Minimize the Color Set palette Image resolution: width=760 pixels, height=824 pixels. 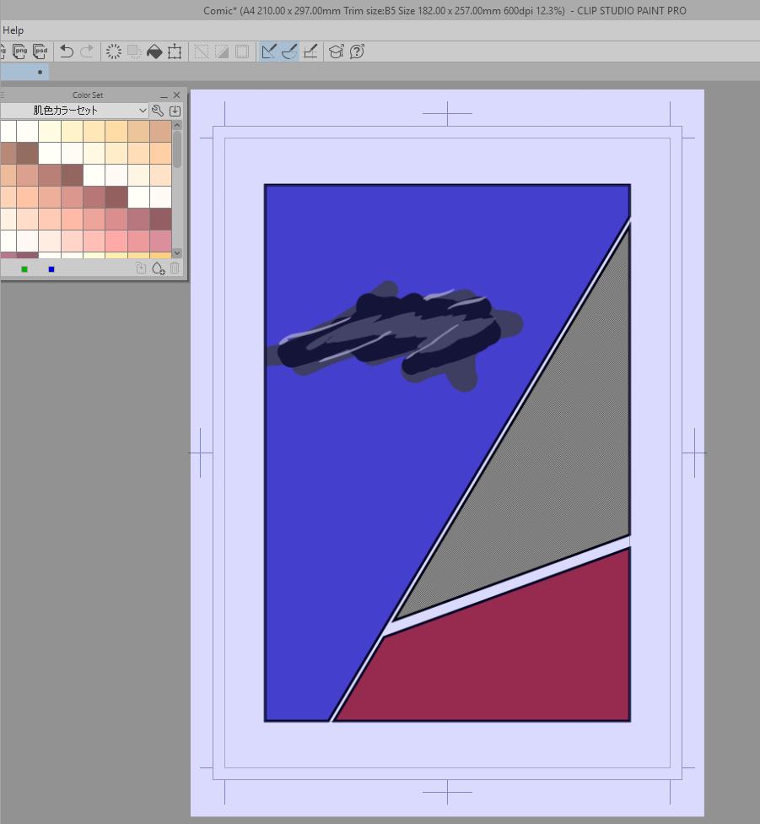click(164, 95)
